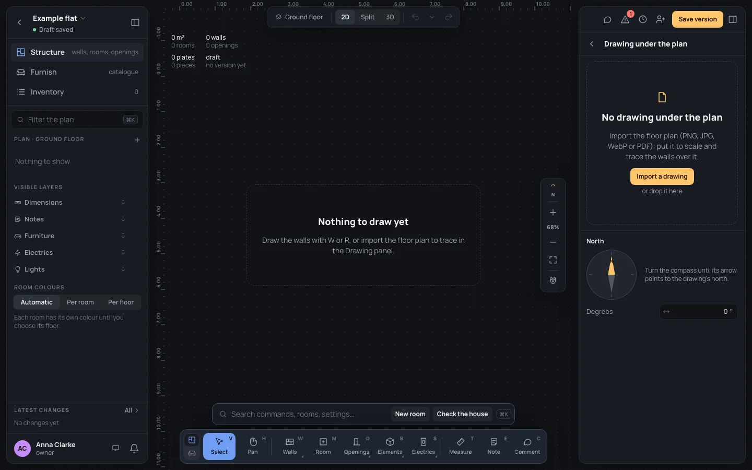The width and height of the screenshot is (752, 470).
Task: Select Per floor colour mode
Action: [121, 302]
